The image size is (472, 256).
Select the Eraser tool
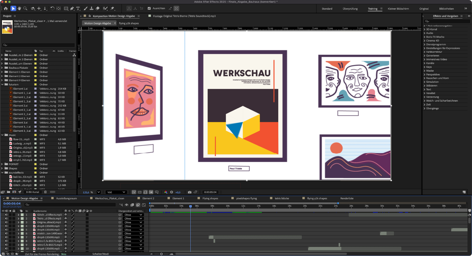[x=97, y=8]
